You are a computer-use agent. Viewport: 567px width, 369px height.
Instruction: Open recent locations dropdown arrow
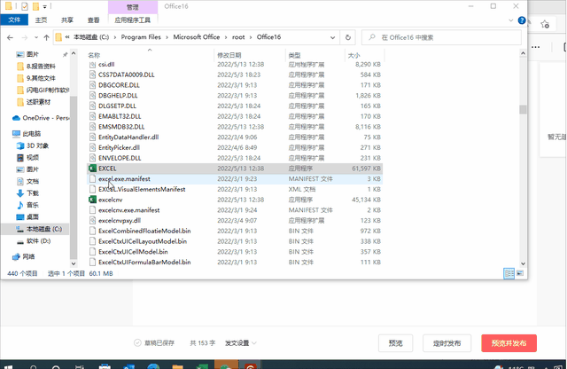[x=36, y=37]
